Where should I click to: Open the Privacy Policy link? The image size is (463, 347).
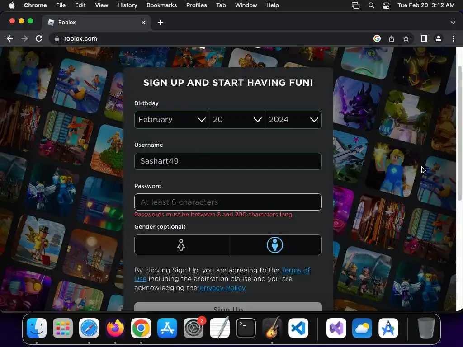(222, 288)
